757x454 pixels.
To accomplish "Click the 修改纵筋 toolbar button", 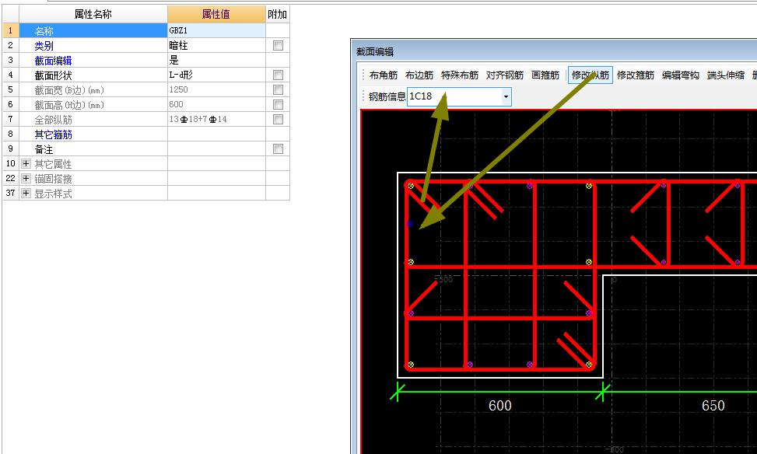I will 590,75.
